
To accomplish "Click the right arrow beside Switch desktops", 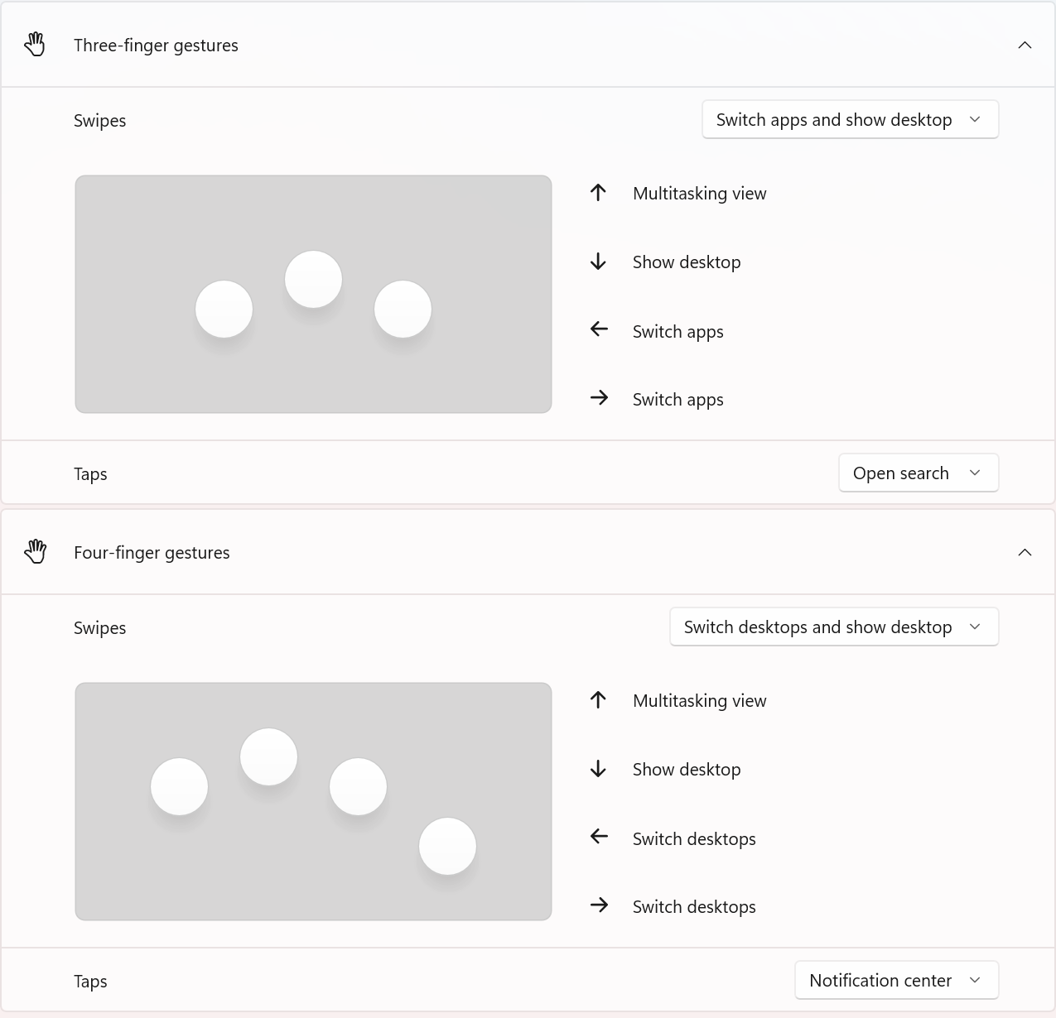I will point(599,905).
